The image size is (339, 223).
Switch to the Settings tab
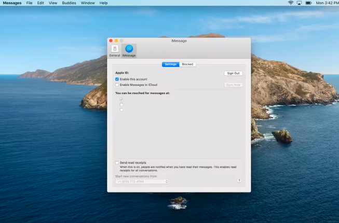pos(171,64)
